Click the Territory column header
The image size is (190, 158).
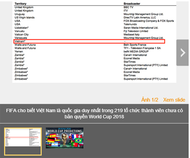pyautogui.click(x=20, y=4)
